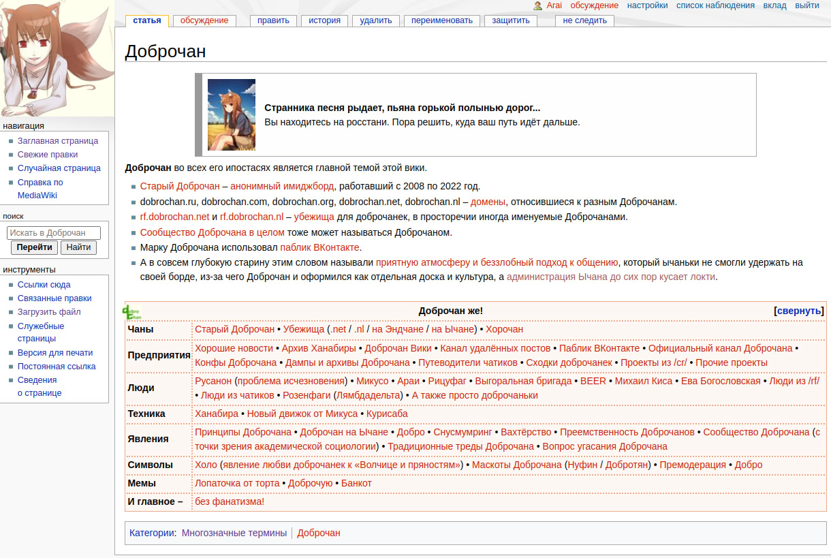Open the анонимный имиджборд link
The width and height of the screenshot is (831, 558).
click(x=282, y=186)
